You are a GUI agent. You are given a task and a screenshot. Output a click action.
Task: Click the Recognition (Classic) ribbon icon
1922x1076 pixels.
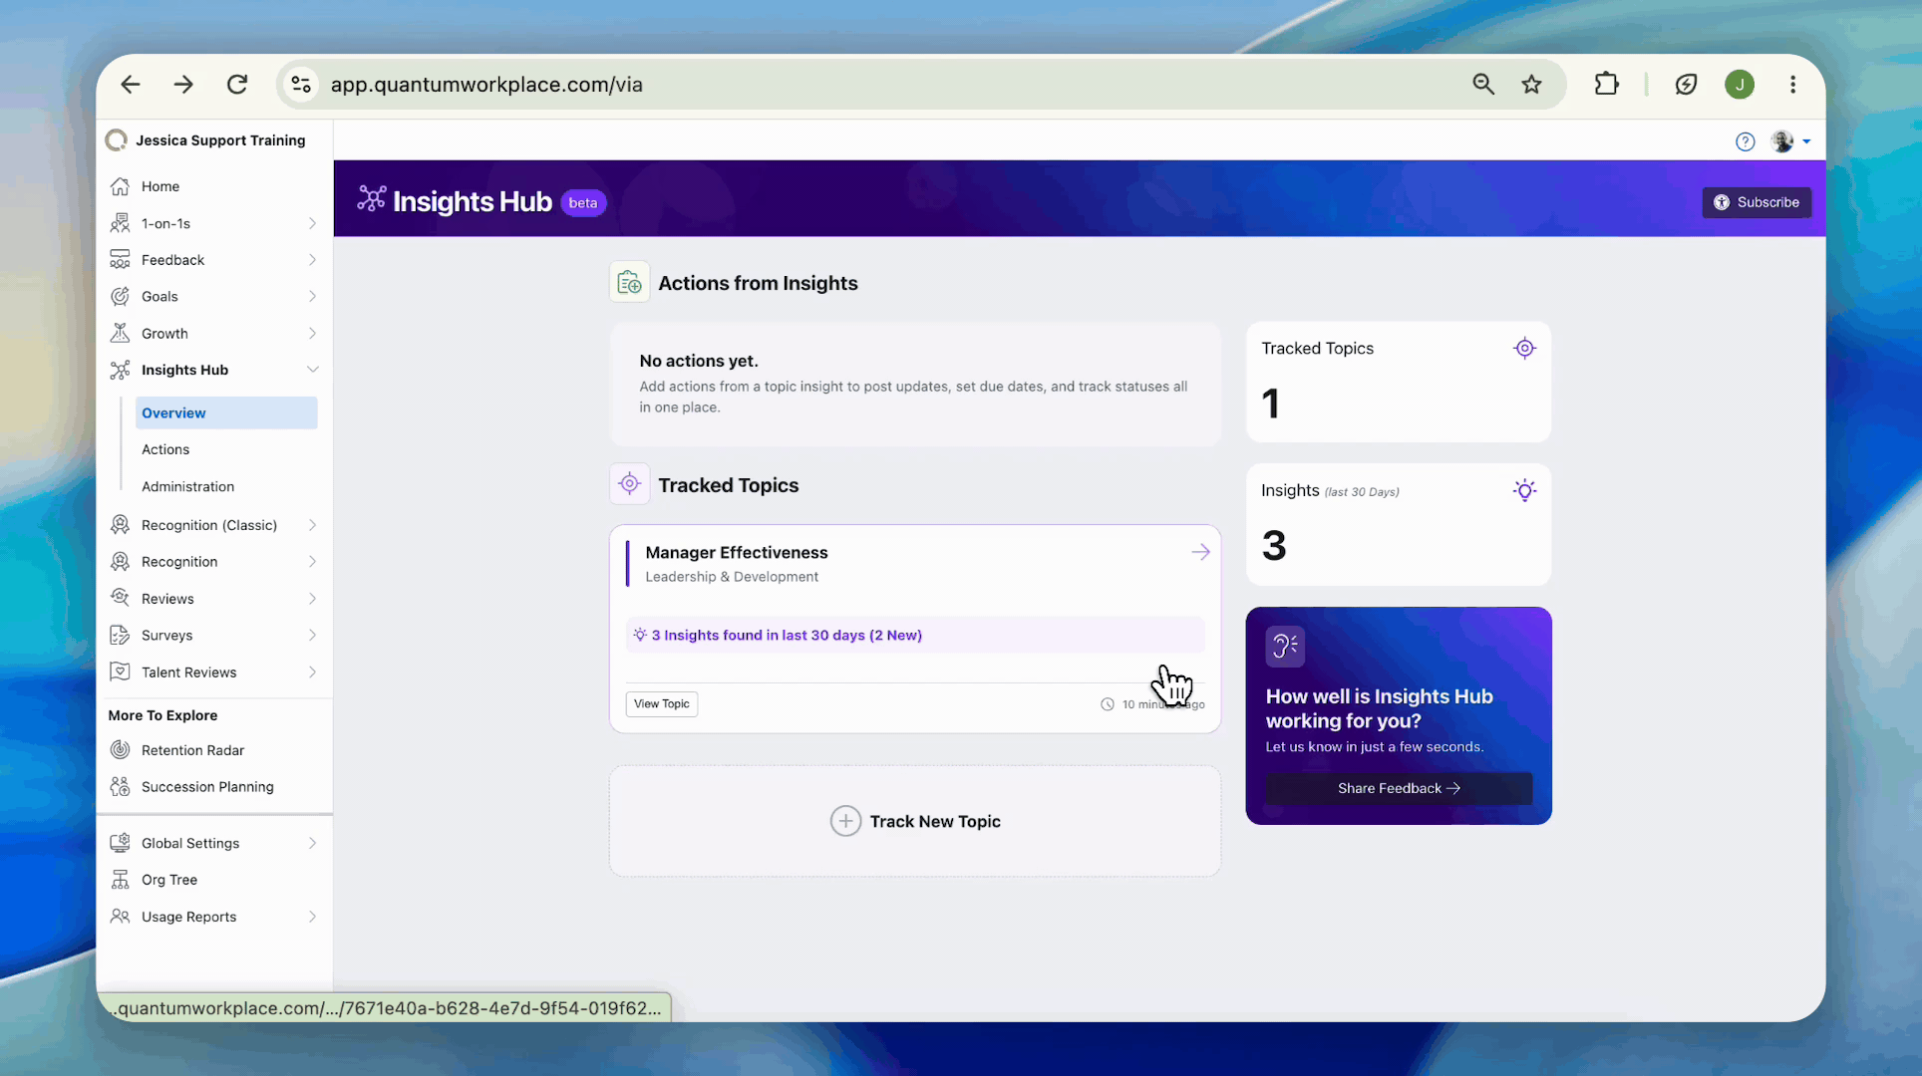click(x=120, y=525)
